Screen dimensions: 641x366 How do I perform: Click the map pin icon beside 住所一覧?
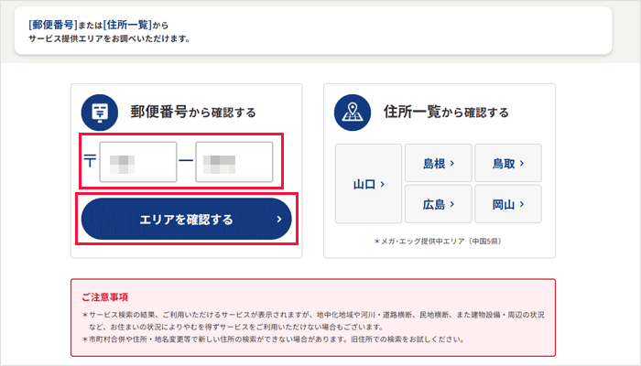[x=353, y=113]
